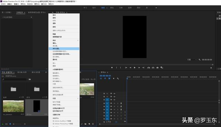This screenshot has height=127, width=221.
Task: Mute the first audio track
Action: point(114,103)
